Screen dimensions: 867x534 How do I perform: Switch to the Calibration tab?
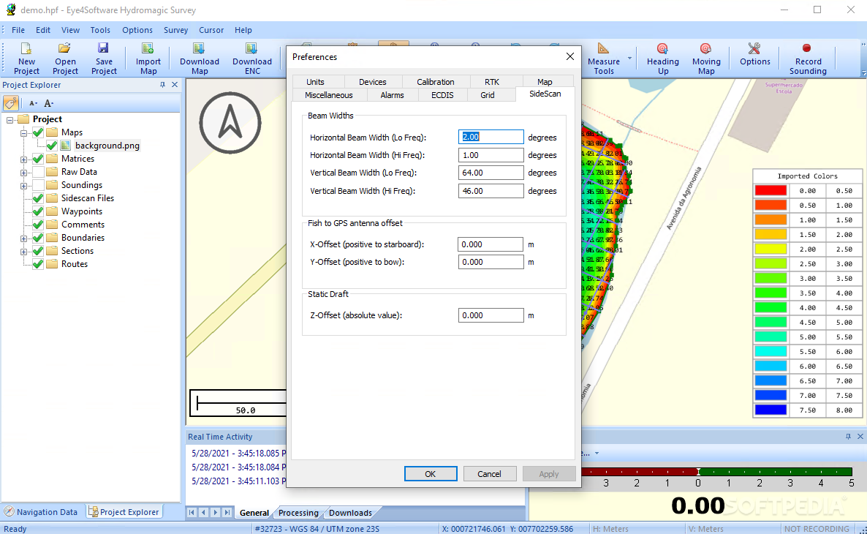435,81
